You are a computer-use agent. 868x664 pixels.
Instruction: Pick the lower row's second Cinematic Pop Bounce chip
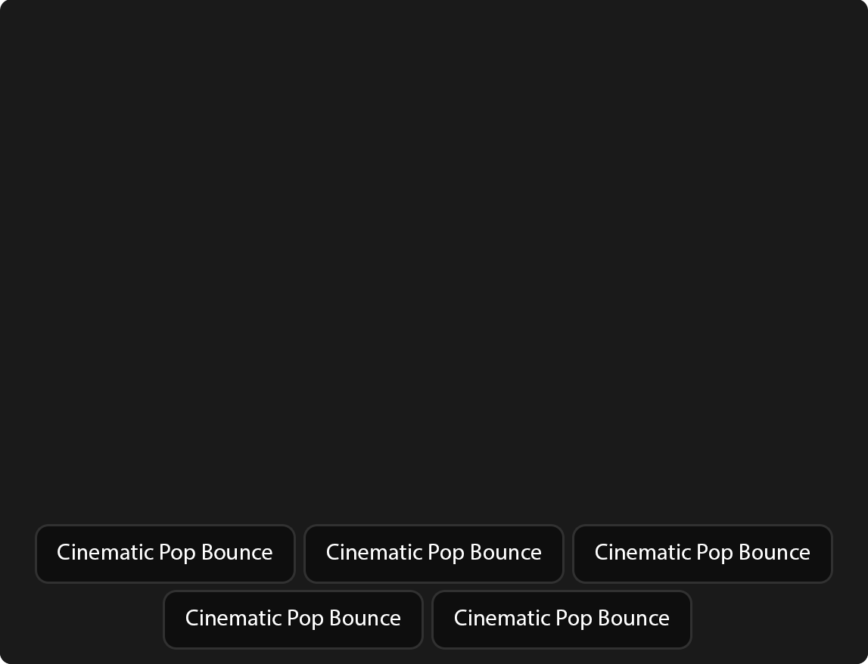click(x=562, y=619)
